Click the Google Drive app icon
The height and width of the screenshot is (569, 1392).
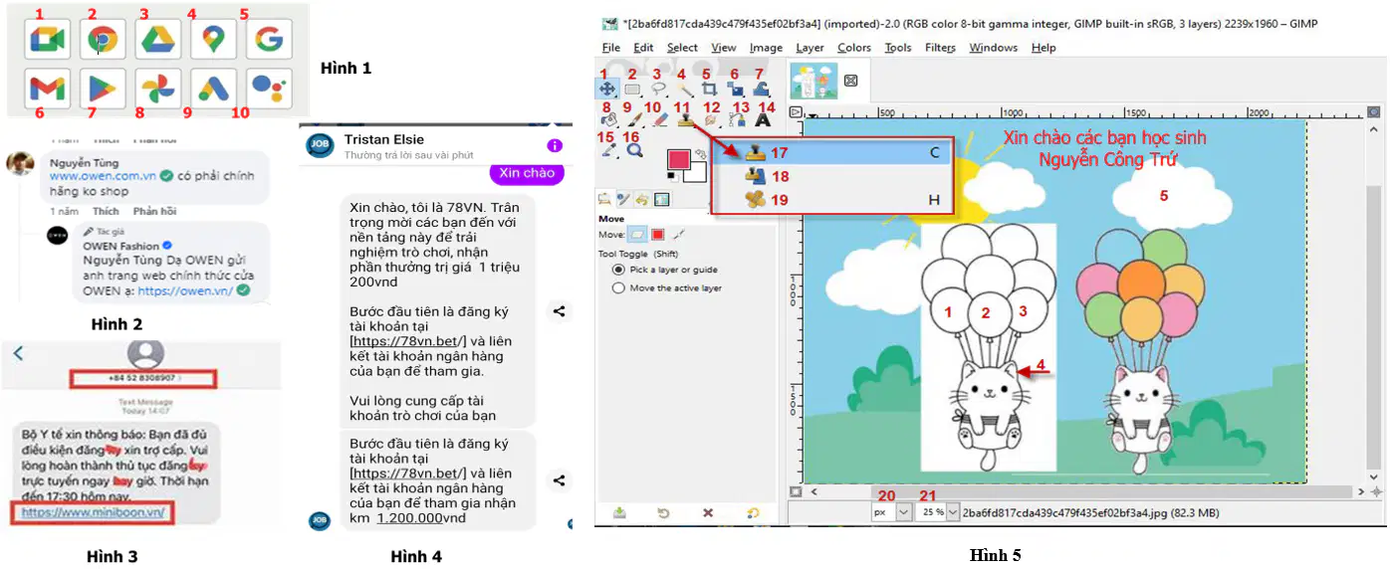157,40
